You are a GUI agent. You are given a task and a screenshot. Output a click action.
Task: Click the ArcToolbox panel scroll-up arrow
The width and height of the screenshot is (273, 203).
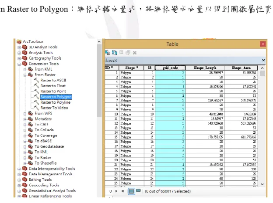pyautogui.click(x=99, y=42)
